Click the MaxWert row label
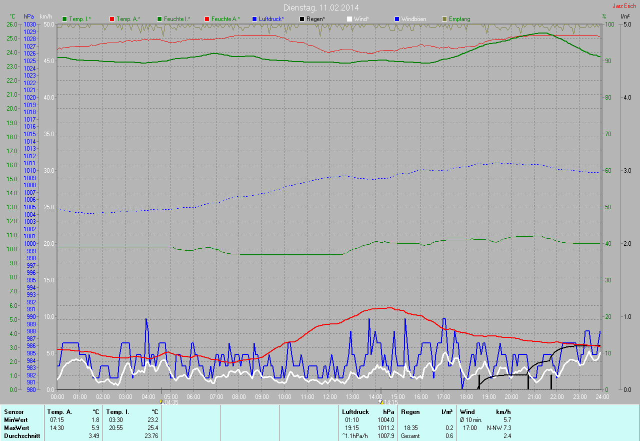The image size is (640, 441). (16, 428)
